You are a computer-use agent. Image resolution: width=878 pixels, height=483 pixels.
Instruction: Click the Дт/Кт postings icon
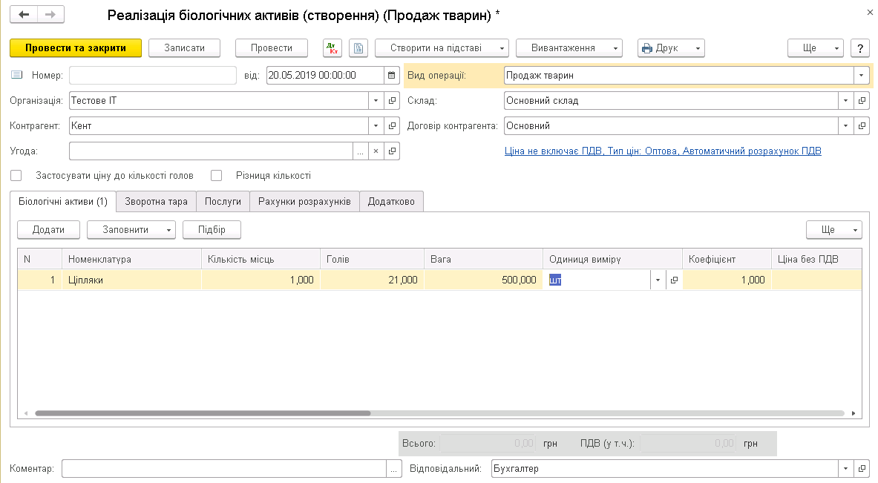[x=332, y=47]
